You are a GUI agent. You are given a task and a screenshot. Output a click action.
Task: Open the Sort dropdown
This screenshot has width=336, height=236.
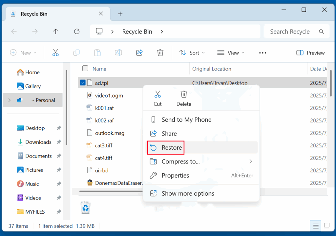click(x=192, y=53)
